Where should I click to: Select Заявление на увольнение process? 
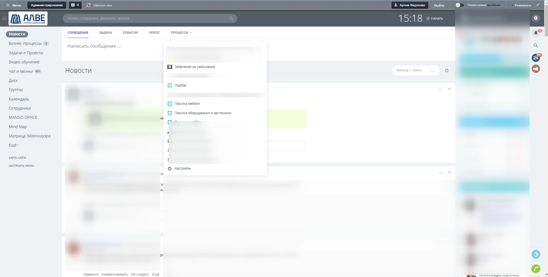pyautogui.click(x=194, y=67)
